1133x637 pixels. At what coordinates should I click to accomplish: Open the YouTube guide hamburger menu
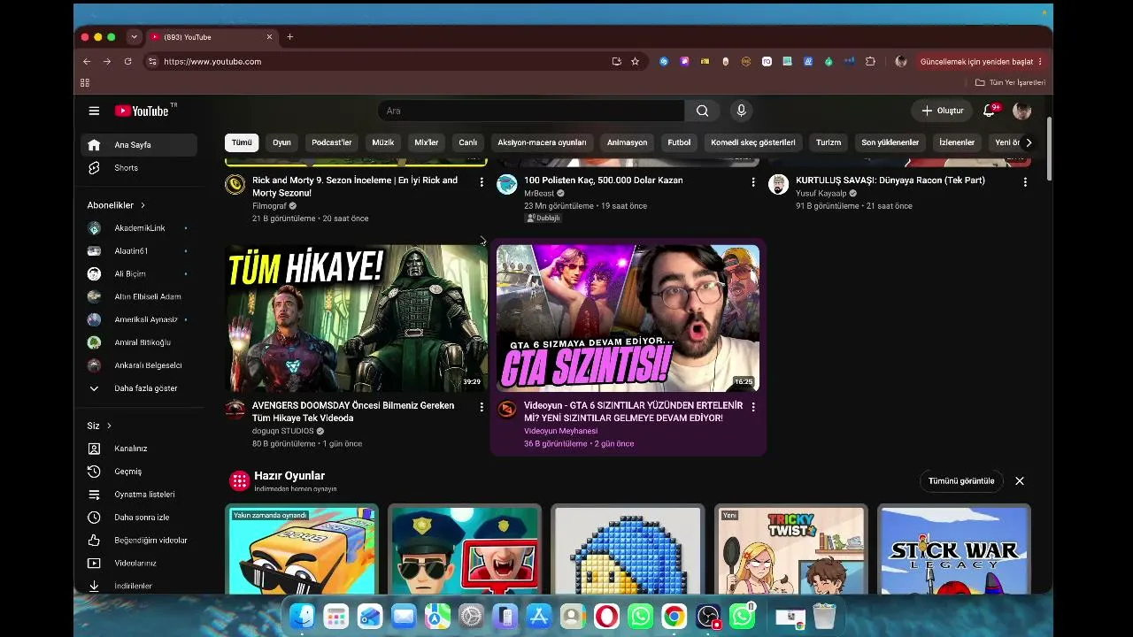coord(94,111)
